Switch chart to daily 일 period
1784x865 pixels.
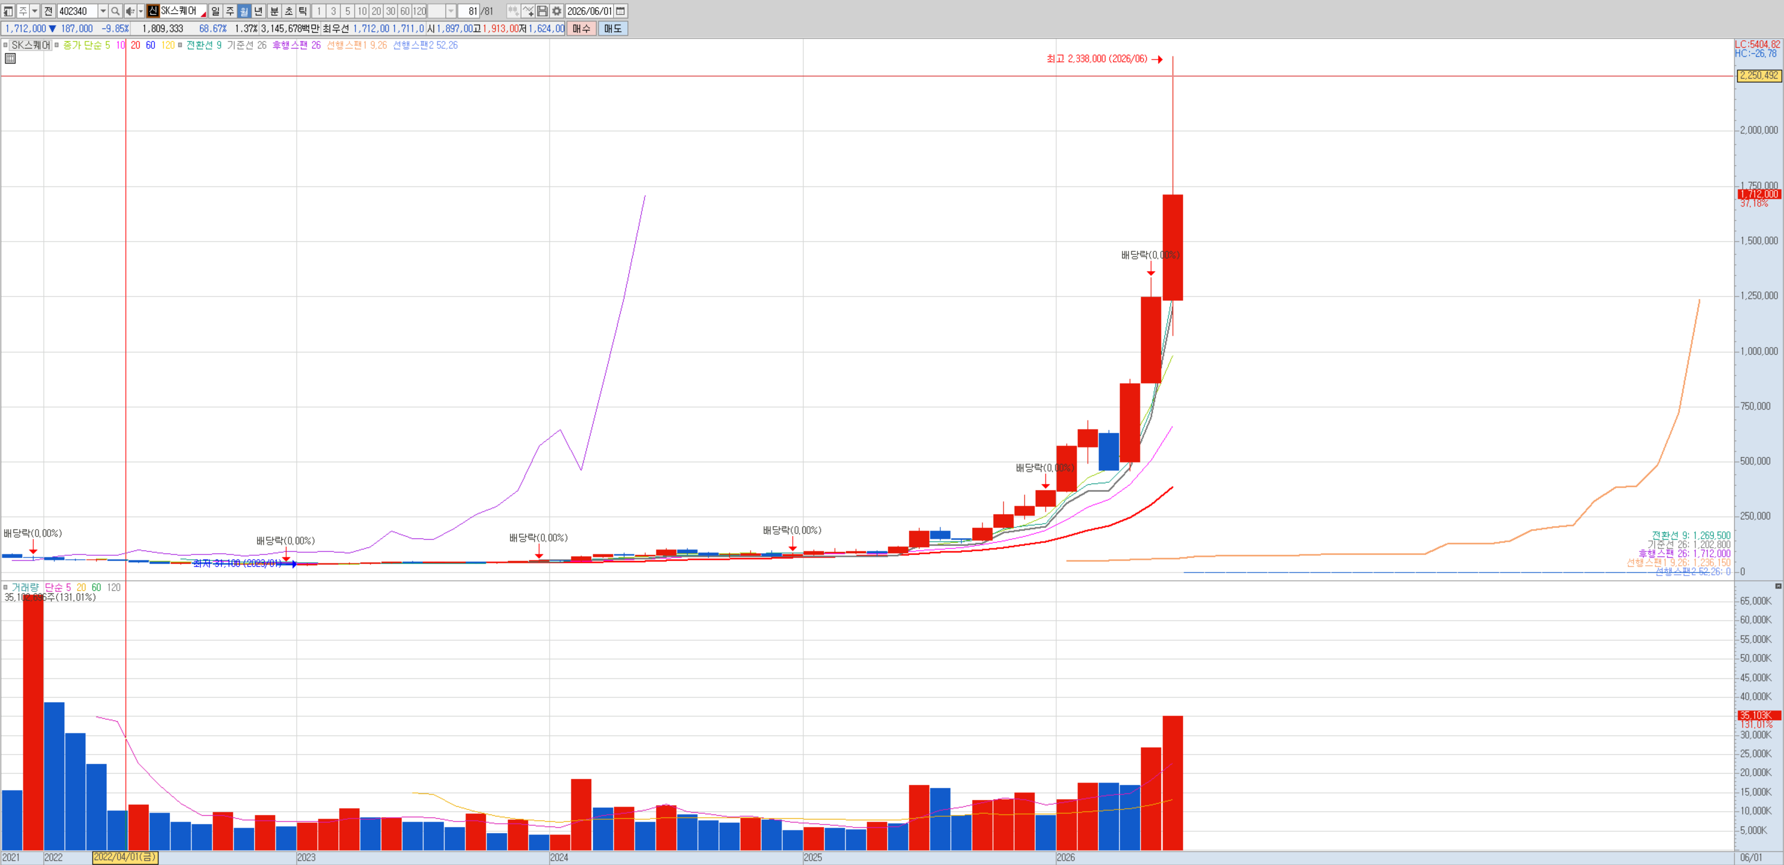tap(215, 11)
